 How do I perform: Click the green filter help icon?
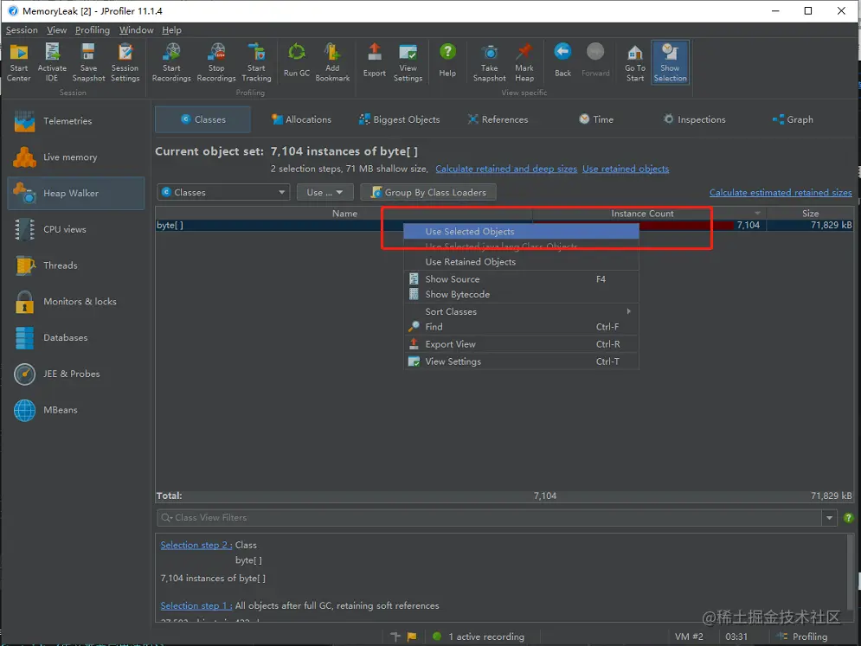pos(848,517)
